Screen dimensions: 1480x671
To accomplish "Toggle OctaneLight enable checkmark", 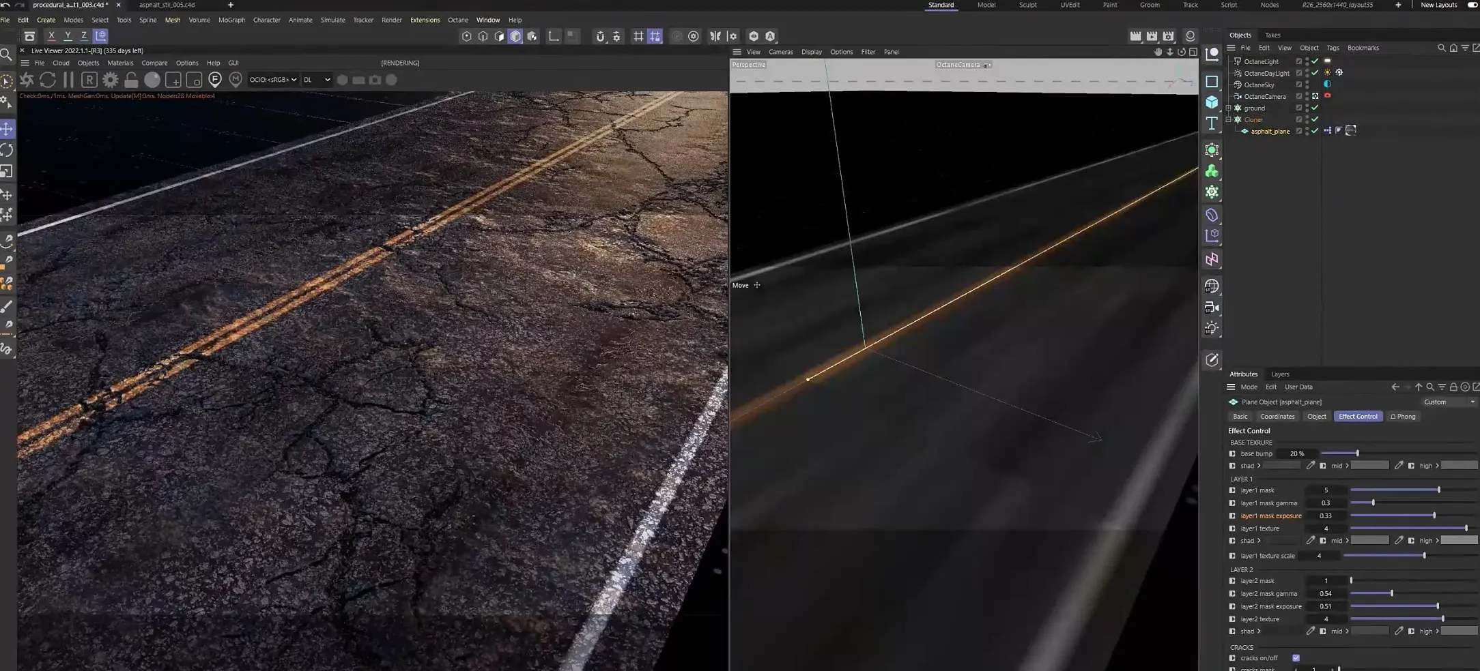I will point(1315,61).
